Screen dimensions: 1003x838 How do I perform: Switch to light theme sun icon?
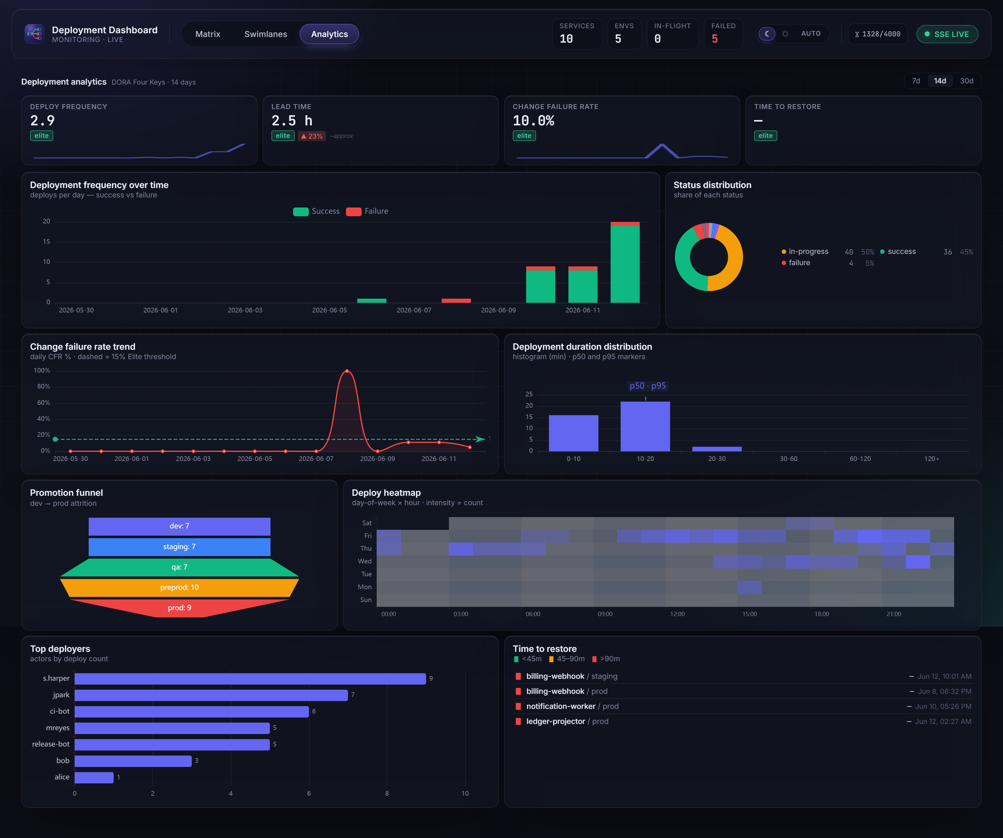785,34
